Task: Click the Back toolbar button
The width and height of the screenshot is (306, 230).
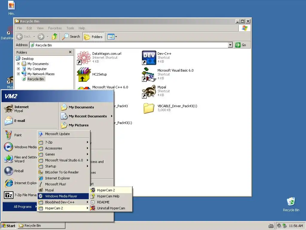Action: (24, 37)
